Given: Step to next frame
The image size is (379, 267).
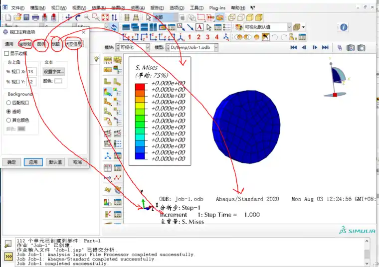Looking at the screenshot, I should coord(315,47).
